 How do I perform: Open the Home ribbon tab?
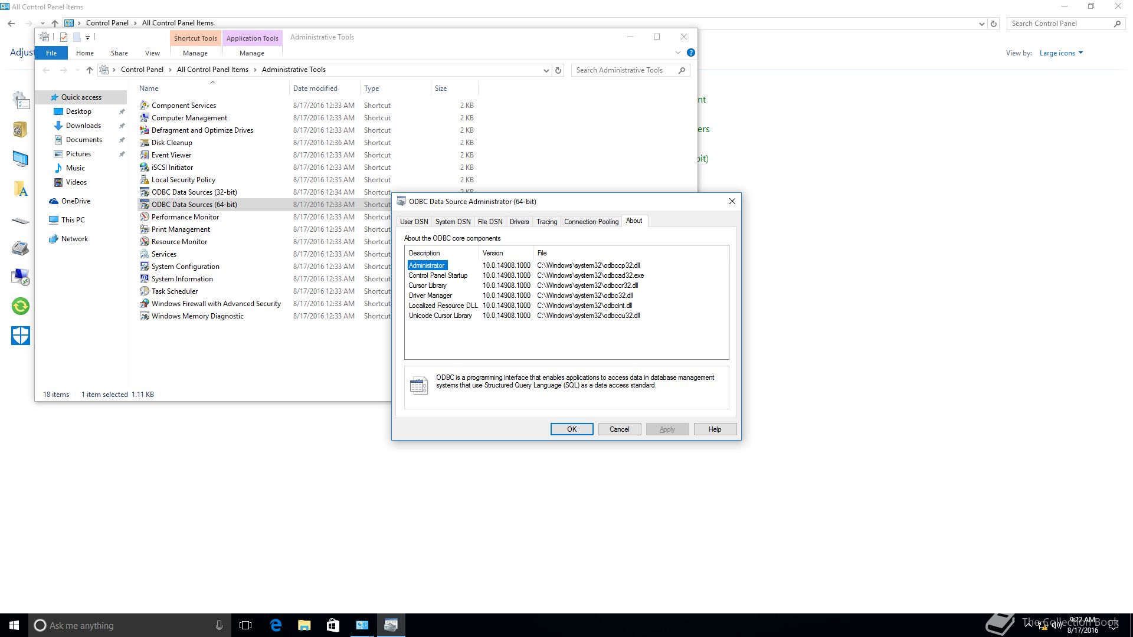pyautogui.click(x=85, y=53)
